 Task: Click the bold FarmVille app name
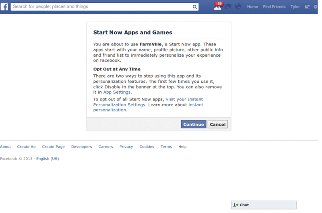point(151,44)
